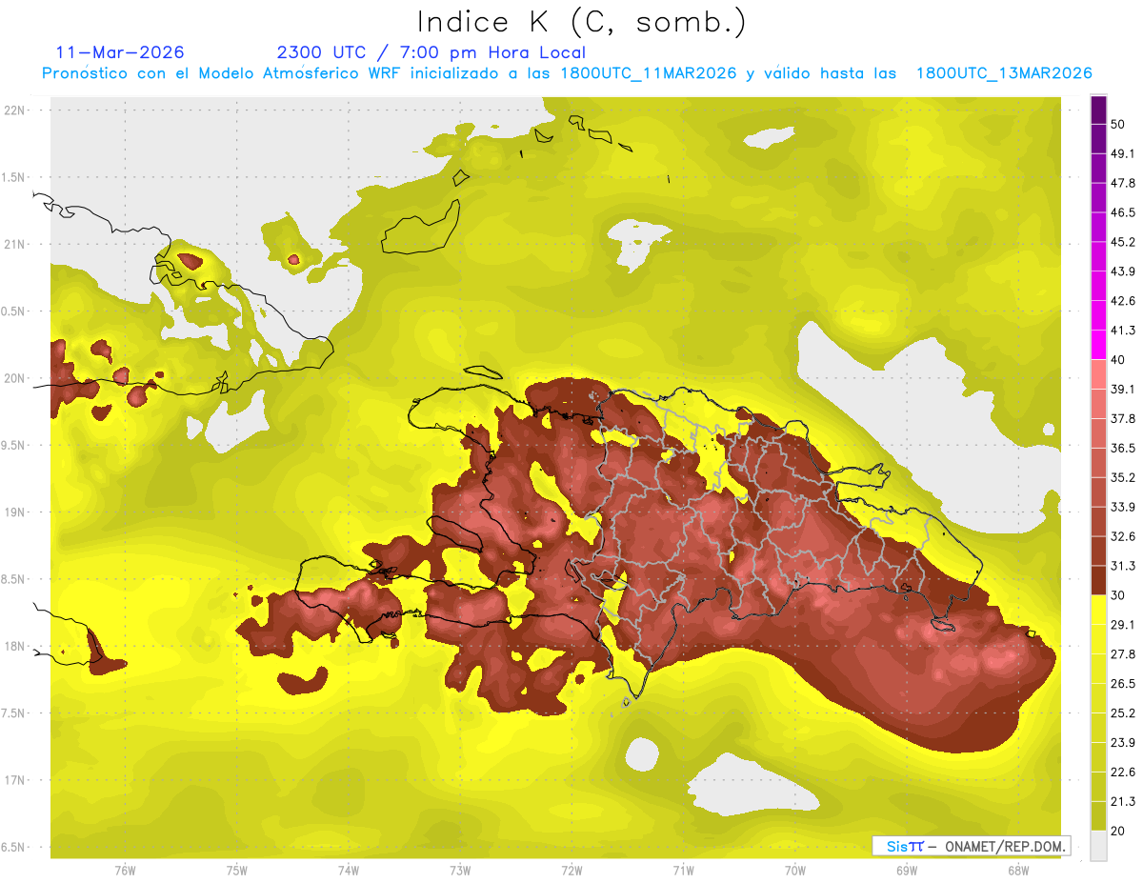Select the "74W" longitude label
The width and height of the screenshot is (1143, 883).
(x=348, y=871)
